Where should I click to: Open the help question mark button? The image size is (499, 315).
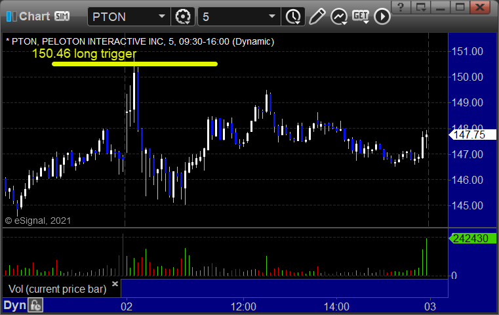click(401, 7)
